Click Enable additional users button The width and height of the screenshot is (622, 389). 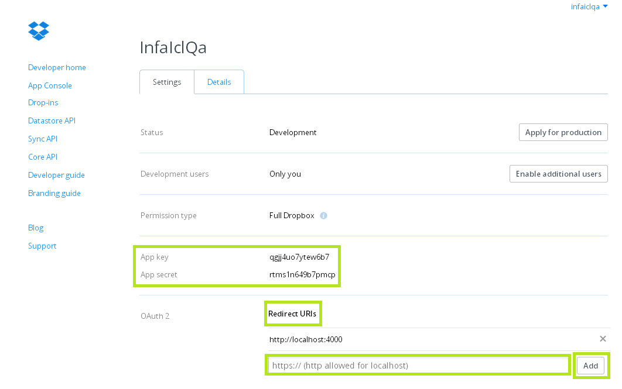[x=558, y=174]
